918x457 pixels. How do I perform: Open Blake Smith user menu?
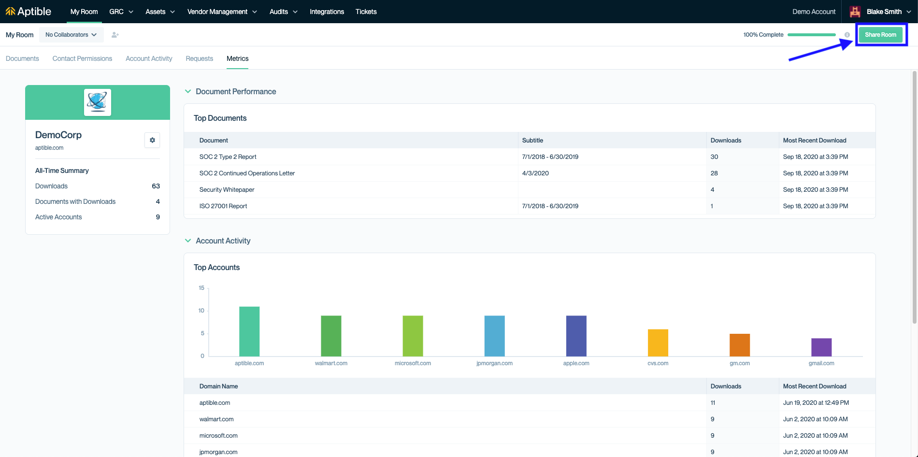889,12
